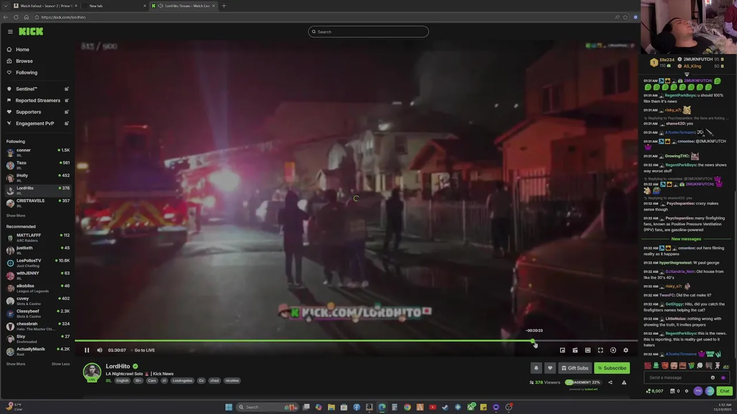Click the browser address bar URL
This screenshot has width=737, height=414.
point(63,17)
